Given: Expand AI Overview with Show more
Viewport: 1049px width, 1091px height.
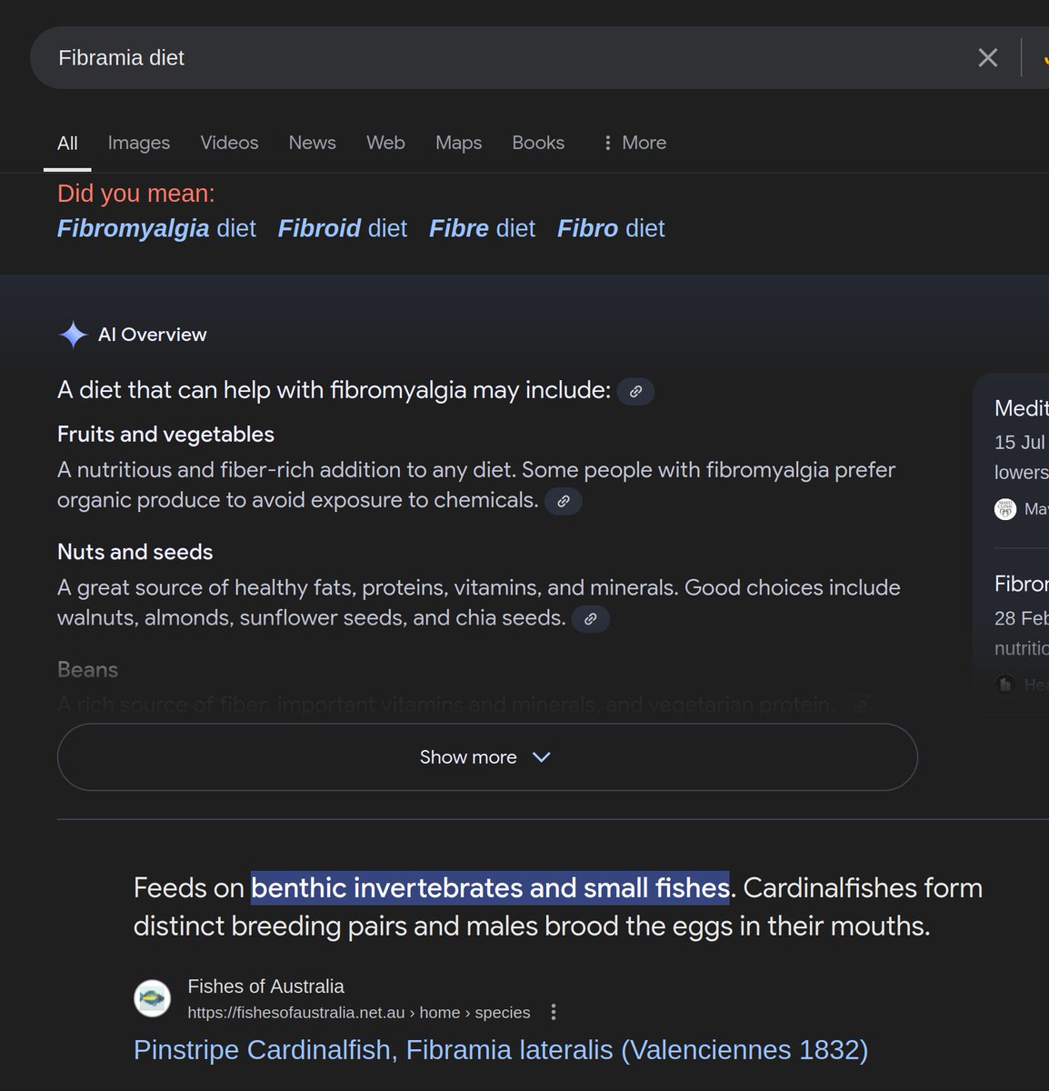Looking at the screenshot, I should (x=487, y=757).
